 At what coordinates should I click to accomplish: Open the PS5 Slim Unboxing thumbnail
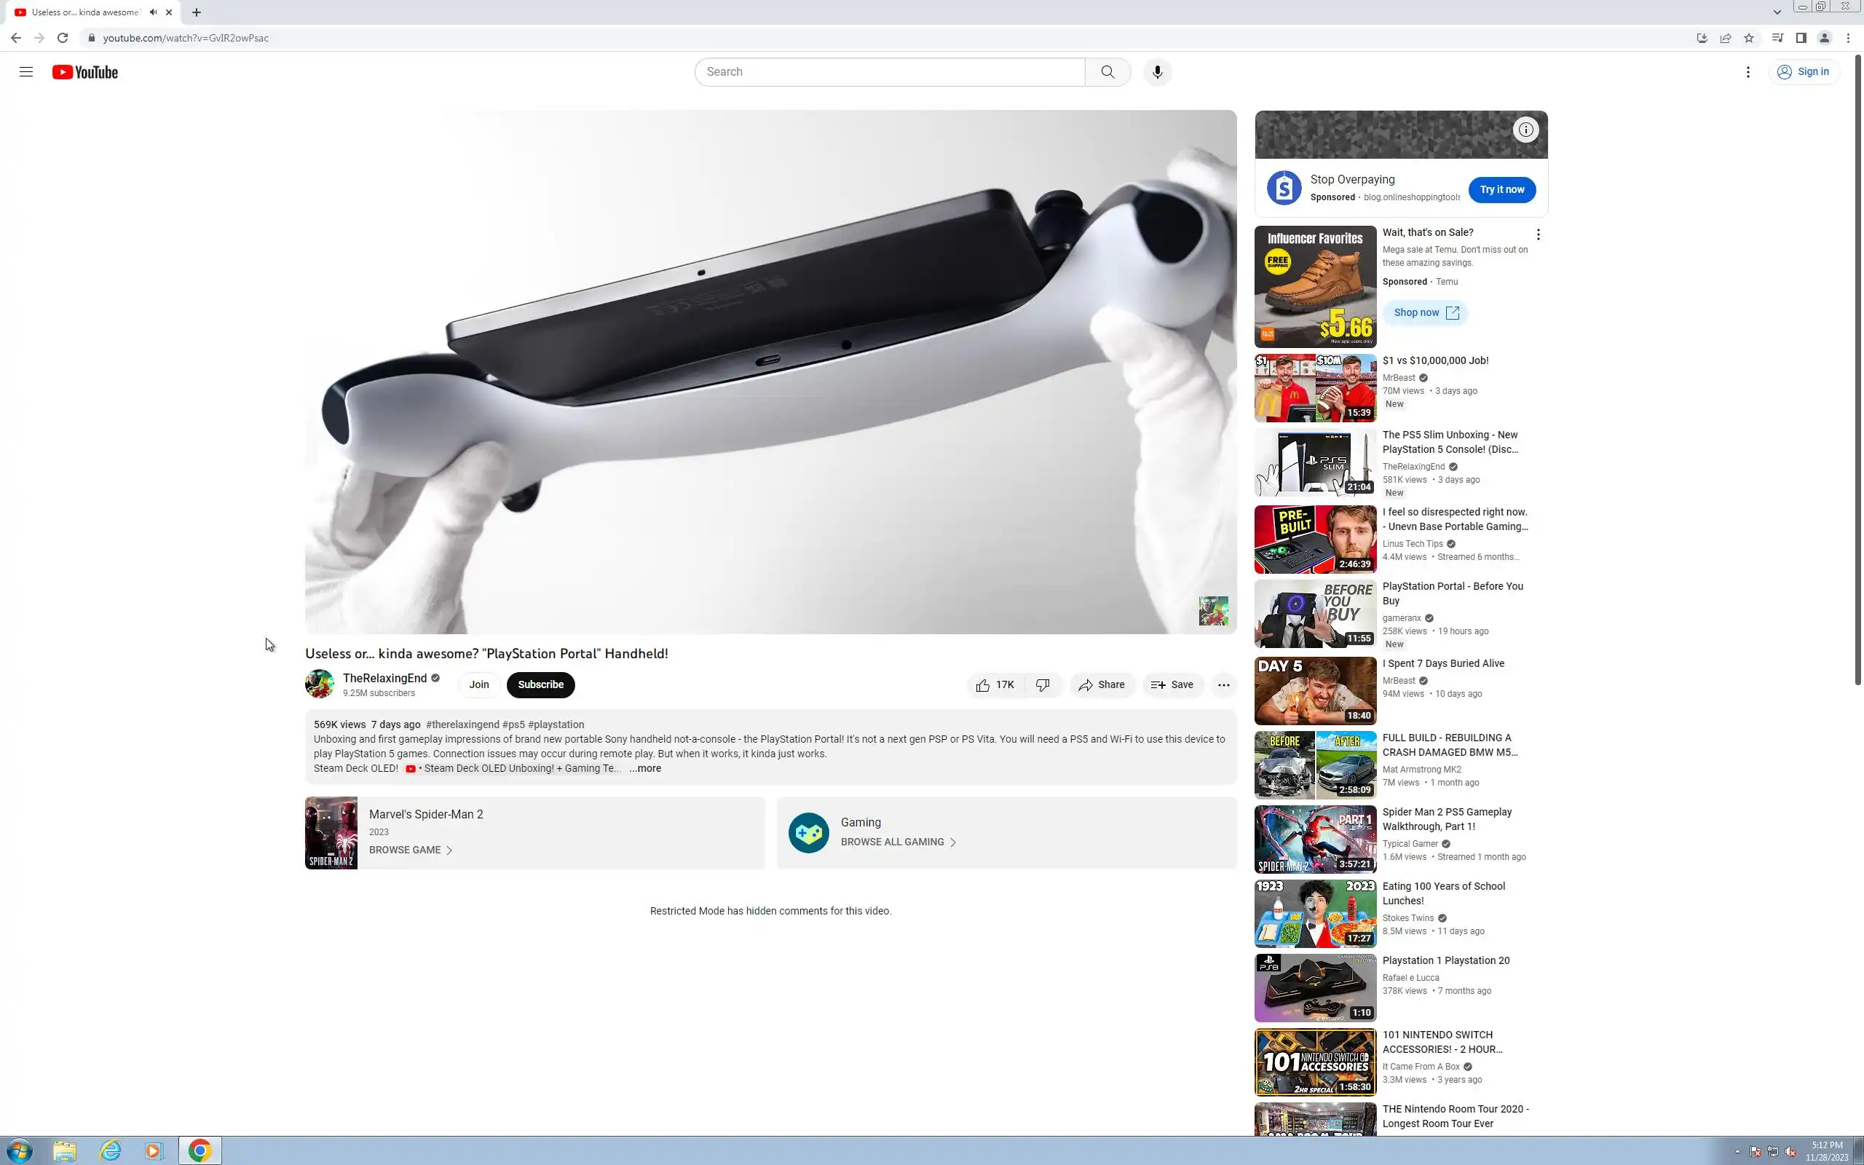[1314, 463]
